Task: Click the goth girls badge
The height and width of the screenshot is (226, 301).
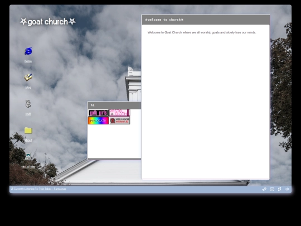Action: click(x=98, y=113)
